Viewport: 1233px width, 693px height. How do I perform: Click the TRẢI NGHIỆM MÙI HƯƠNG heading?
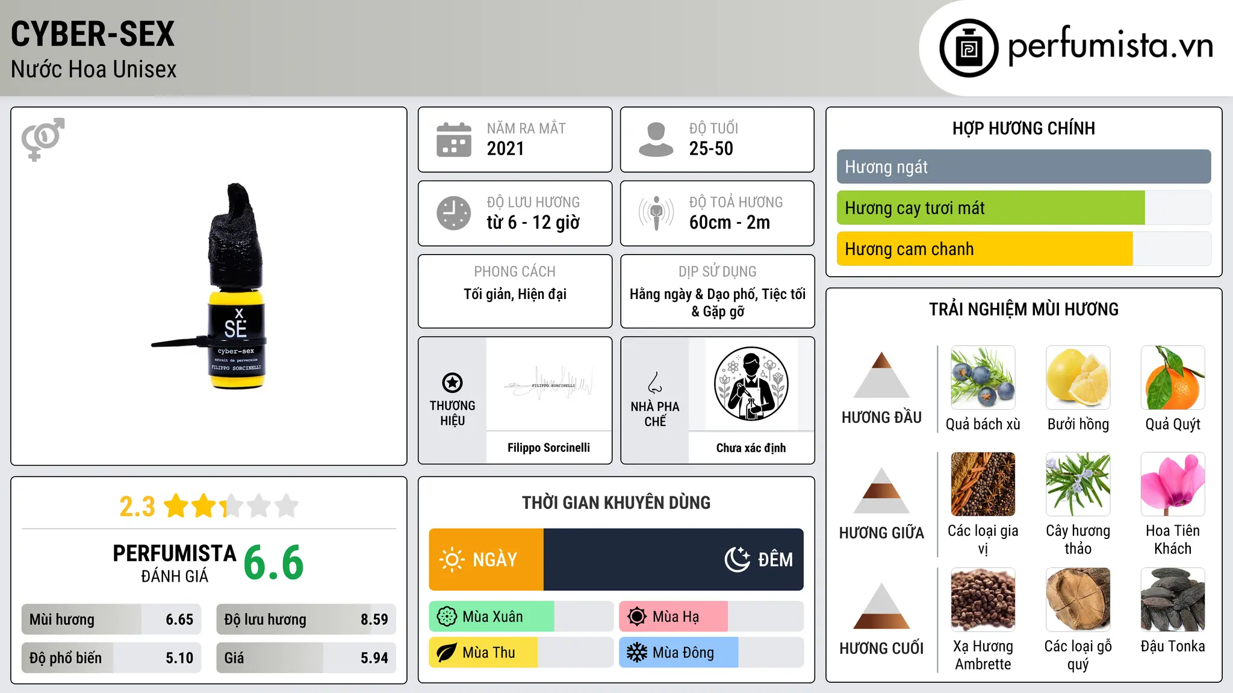(x=1023, y=309)
